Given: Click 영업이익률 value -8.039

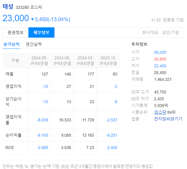Looking at the screenshot, I should [42, 120].
